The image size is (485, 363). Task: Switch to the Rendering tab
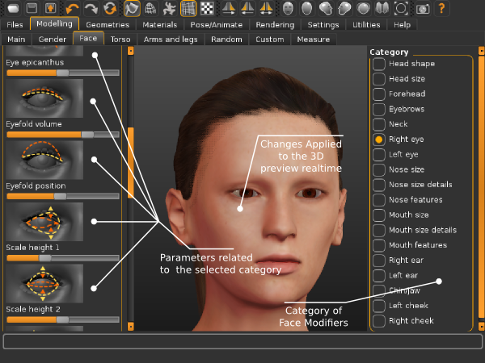[x=275, y=25]
